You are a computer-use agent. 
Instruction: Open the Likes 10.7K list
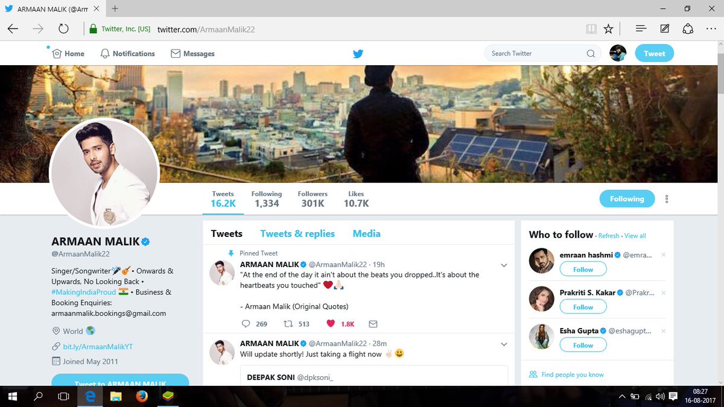[x=356, y=199]
